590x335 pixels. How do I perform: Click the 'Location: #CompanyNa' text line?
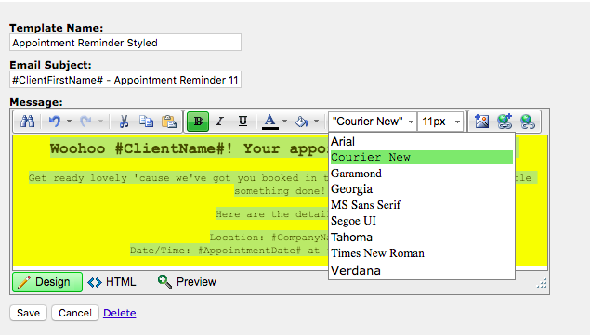(x=269, y=238)
